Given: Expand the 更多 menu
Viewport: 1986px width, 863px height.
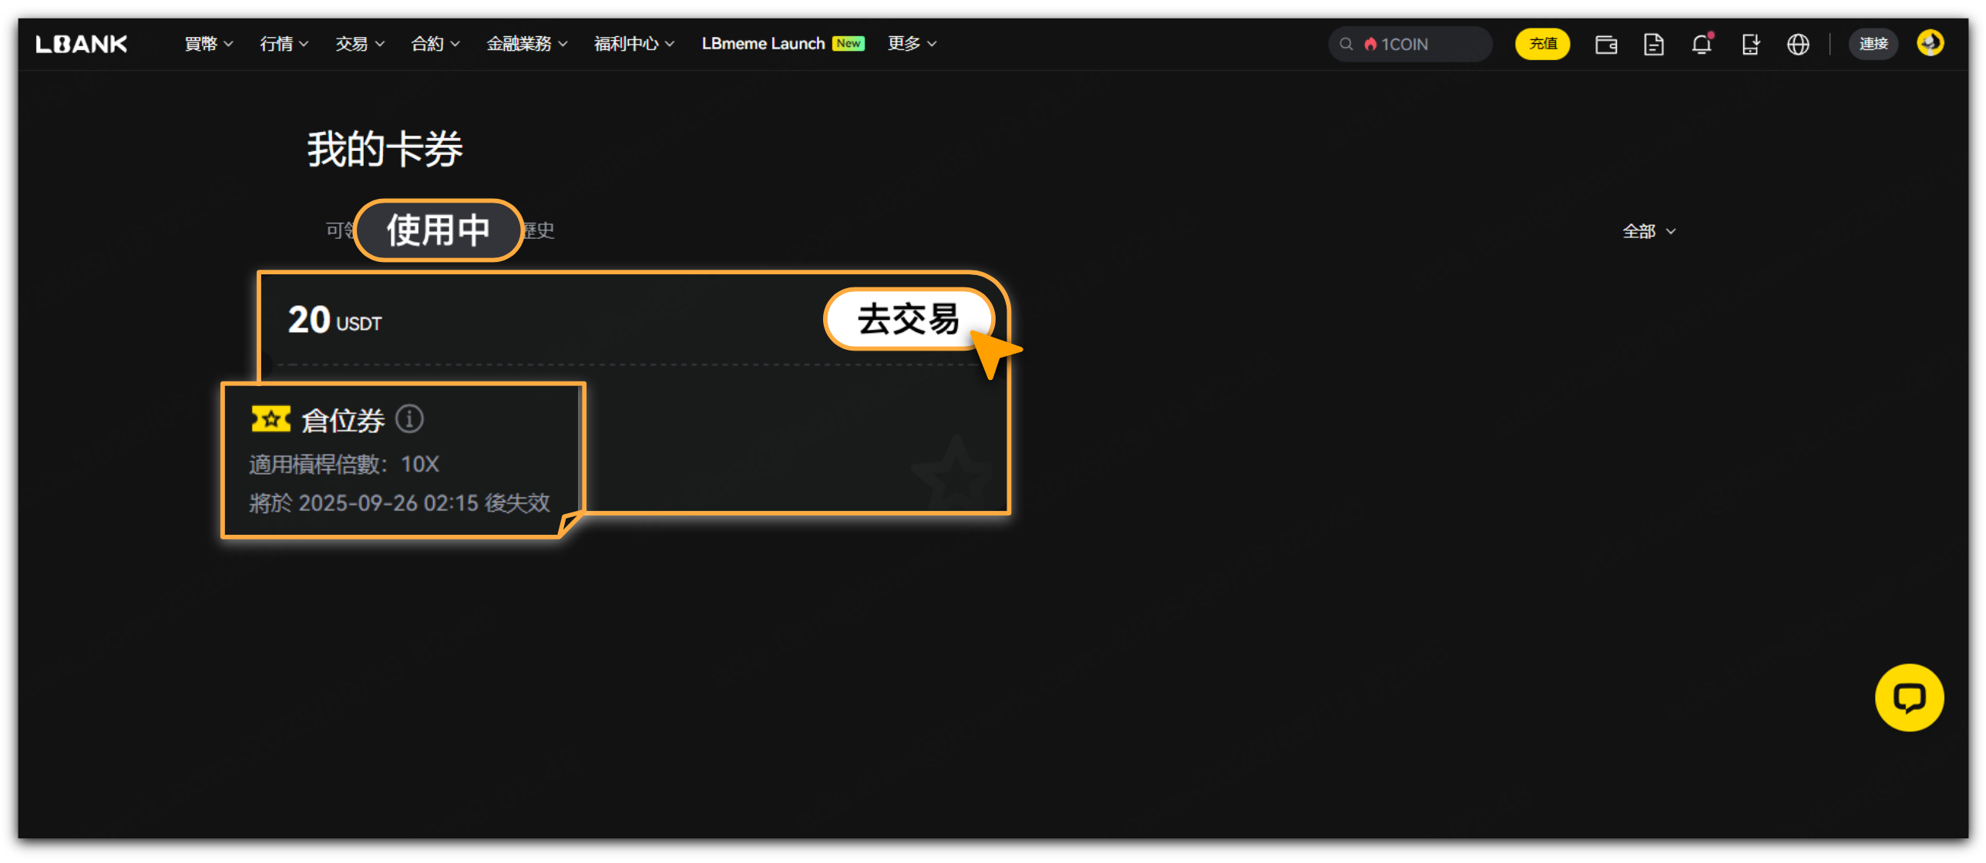Looking at the screenshot, I should [x=911, y=44].
